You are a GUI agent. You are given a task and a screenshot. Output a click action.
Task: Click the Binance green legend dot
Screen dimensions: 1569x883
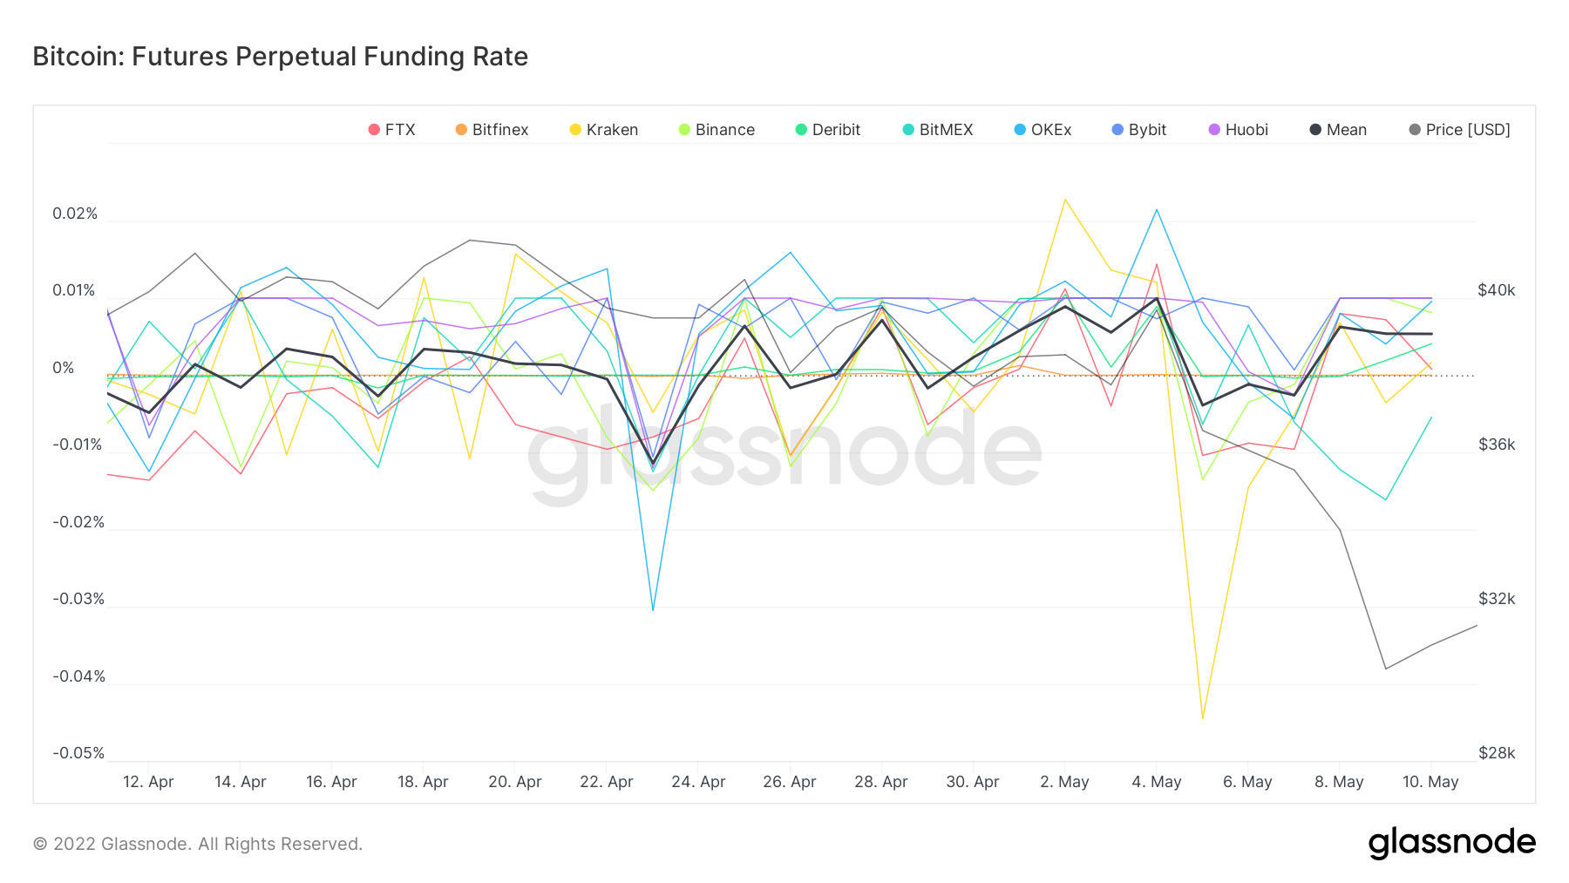point(684,130)
